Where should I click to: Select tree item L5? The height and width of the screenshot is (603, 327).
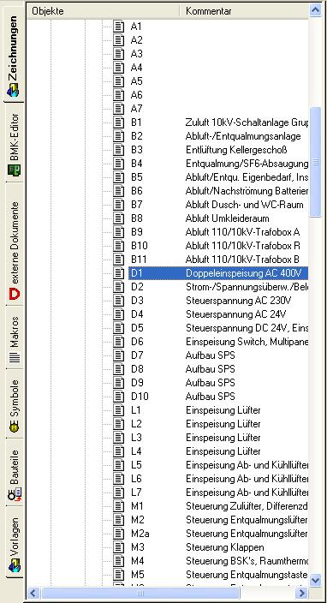[x=136, y=465]
